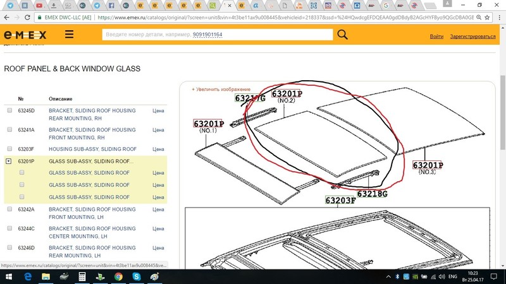Click the part number search field
Viewport: 506px width, 284px height.
point(217,35)
